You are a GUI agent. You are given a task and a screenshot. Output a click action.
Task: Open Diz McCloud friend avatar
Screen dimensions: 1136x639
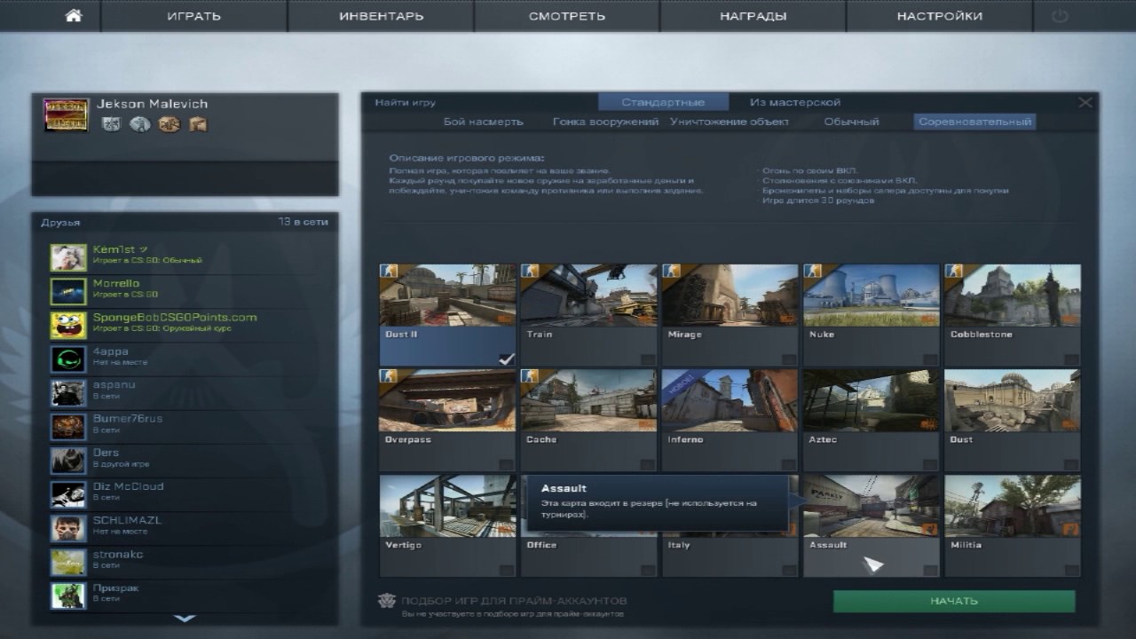pyautogui.click(x=68, y=493)
